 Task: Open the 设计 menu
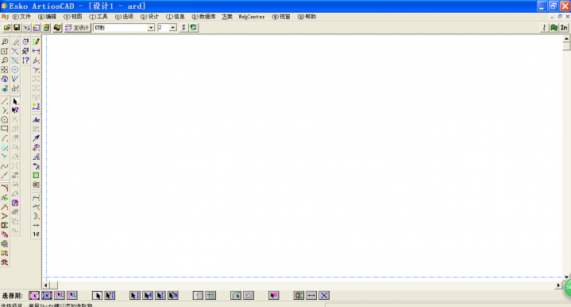click(x=149, y=17)
